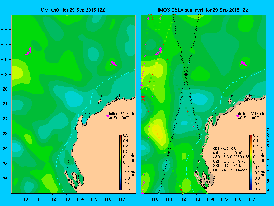The height and width of the screenshot is (206, 274).
Task: Click the 0 tick on right color bar
Action: pyautogui.click(x=254, y=162)
